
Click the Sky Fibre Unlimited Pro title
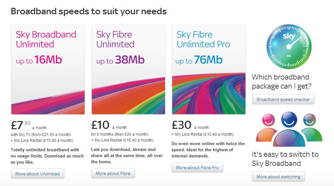pyautogui.click(x=203, y=39)
